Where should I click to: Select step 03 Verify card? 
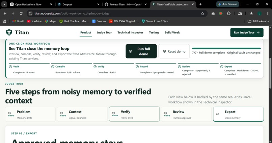134,114
